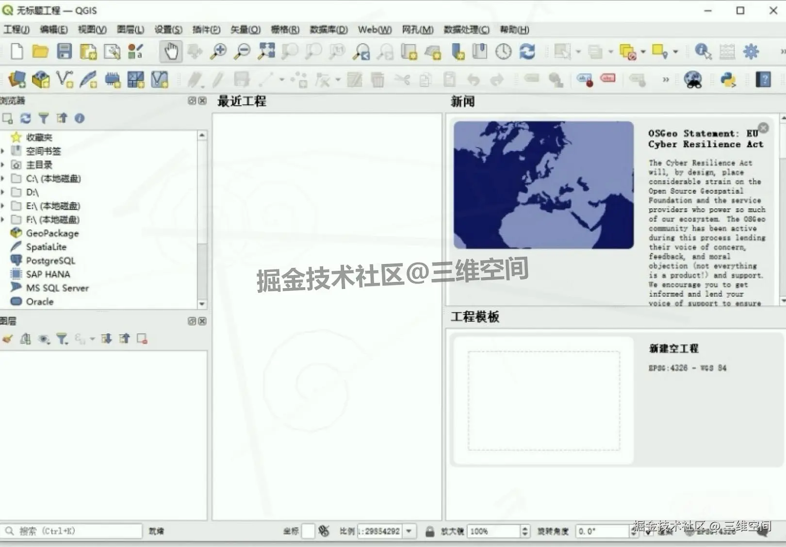The width and height of the screenshot is (786, 547).
Task: Click the Browser search input field
Action: coord(73,531)
